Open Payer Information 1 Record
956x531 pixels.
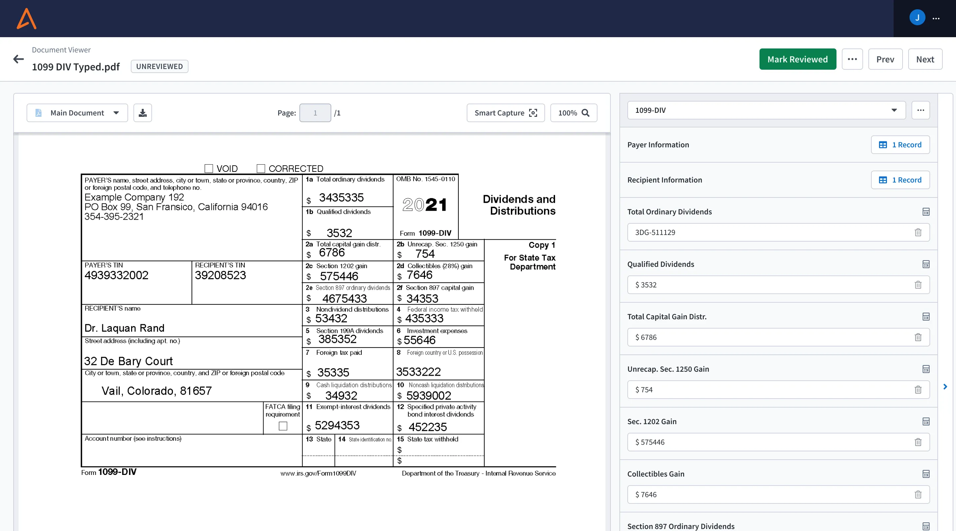pyautogui.click(x=900, y=145)
